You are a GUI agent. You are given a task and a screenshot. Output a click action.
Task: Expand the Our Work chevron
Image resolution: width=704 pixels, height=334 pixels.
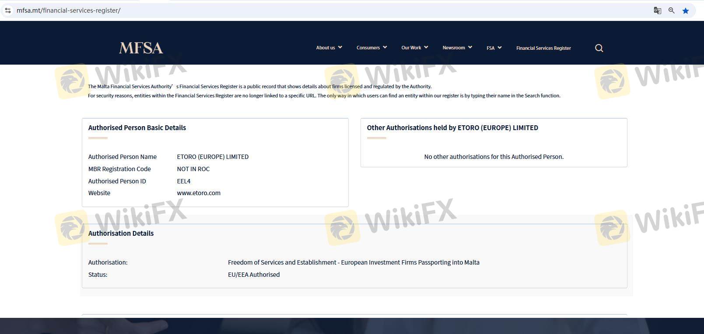pos(426,47)
